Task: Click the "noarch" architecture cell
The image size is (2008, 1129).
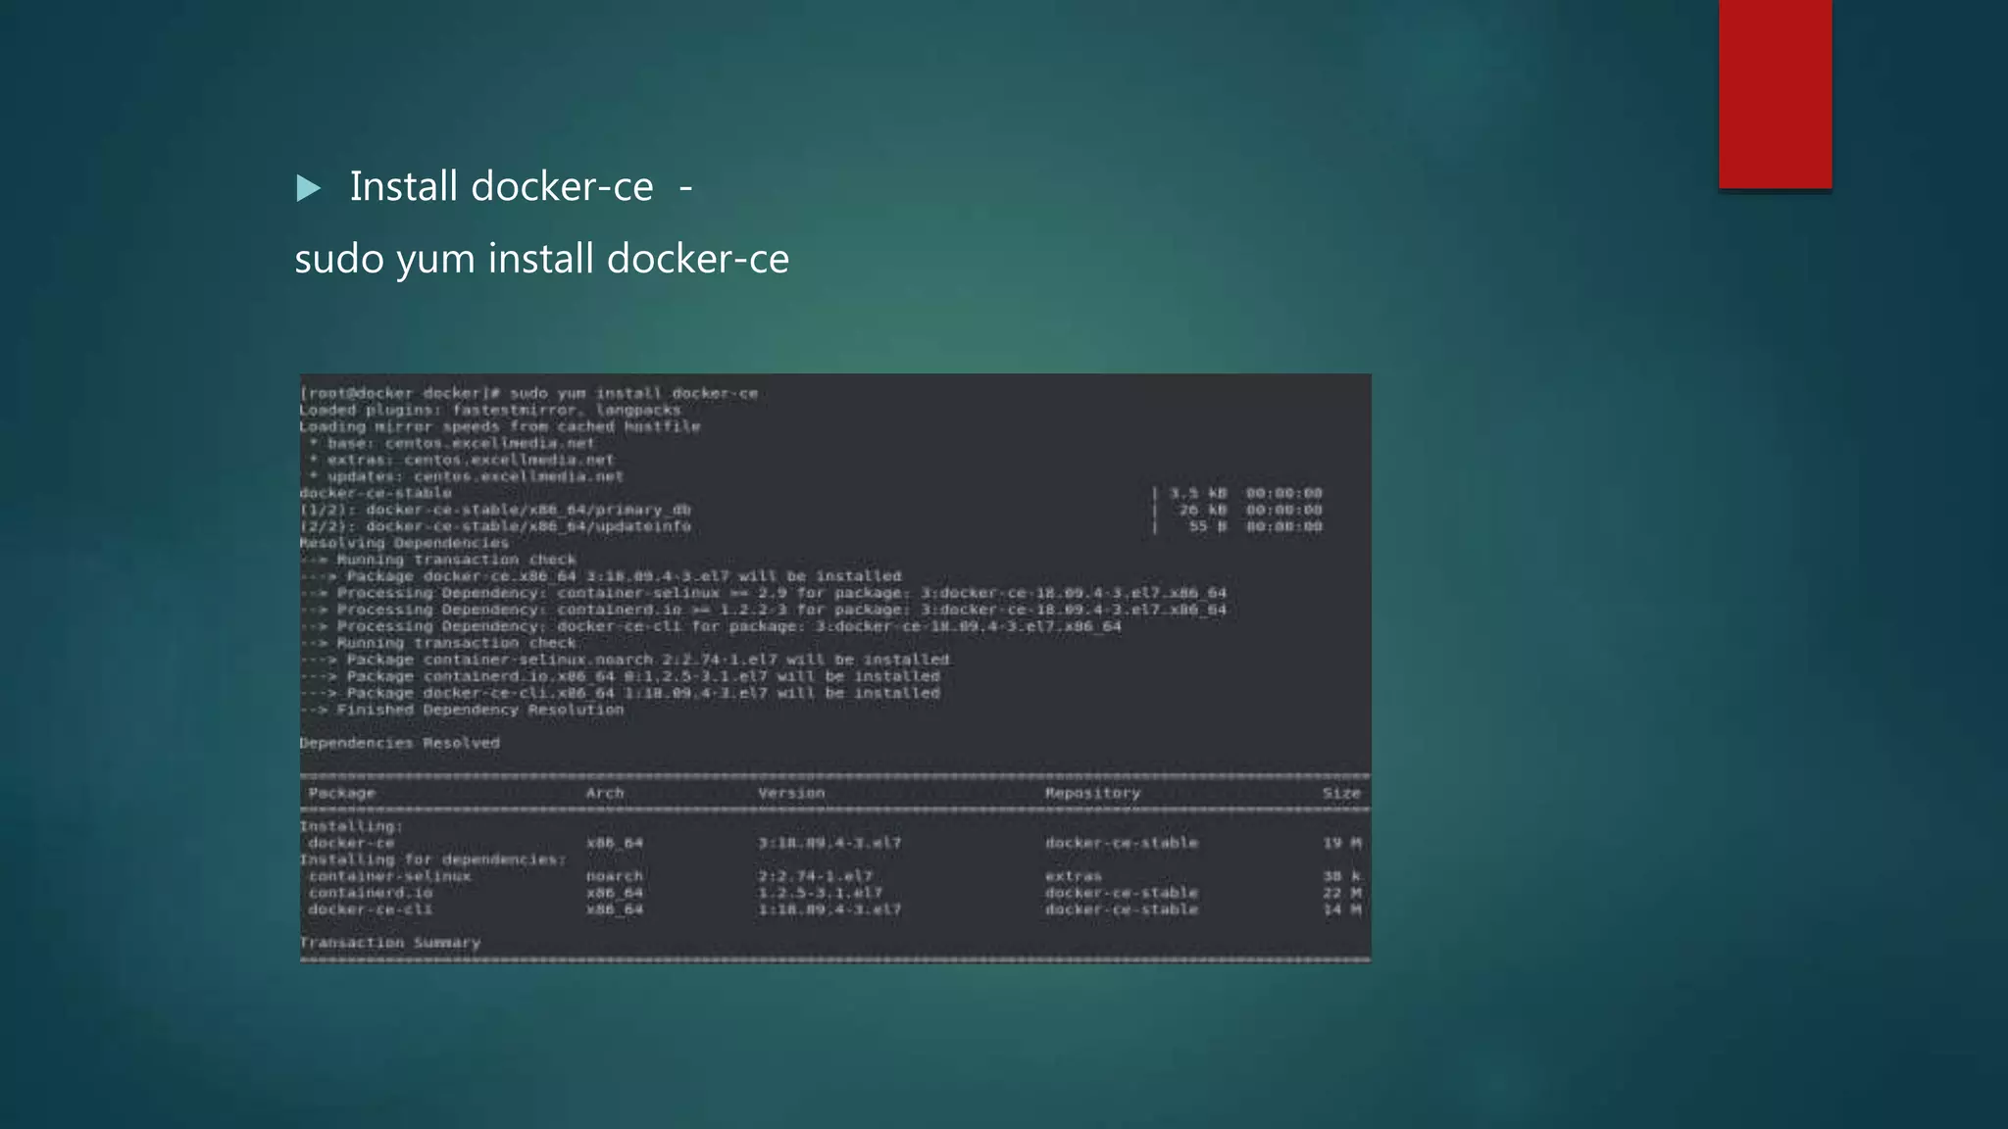Action: [x=614, y=876]
